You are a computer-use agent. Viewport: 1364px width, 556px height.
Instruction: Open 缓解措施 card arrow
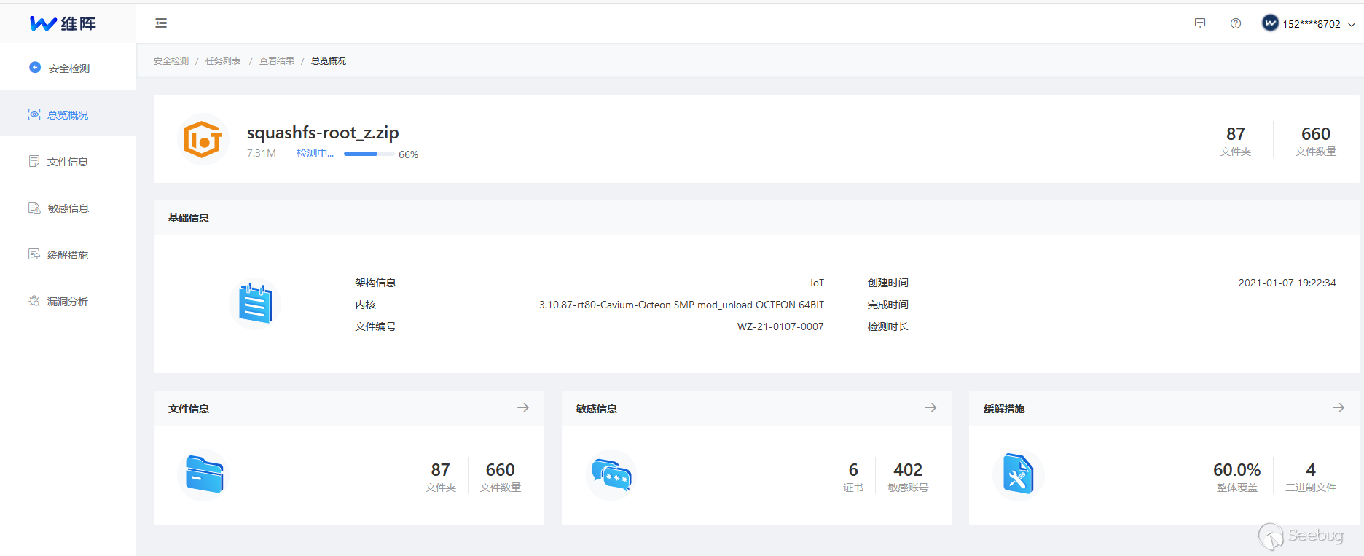(x=1338, y=408)
